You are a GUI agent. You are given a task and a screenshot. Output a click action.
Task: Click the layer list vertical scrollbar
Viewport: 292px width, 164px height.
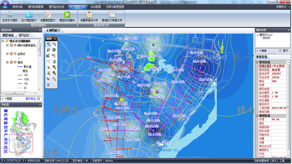tap(39, 65)
